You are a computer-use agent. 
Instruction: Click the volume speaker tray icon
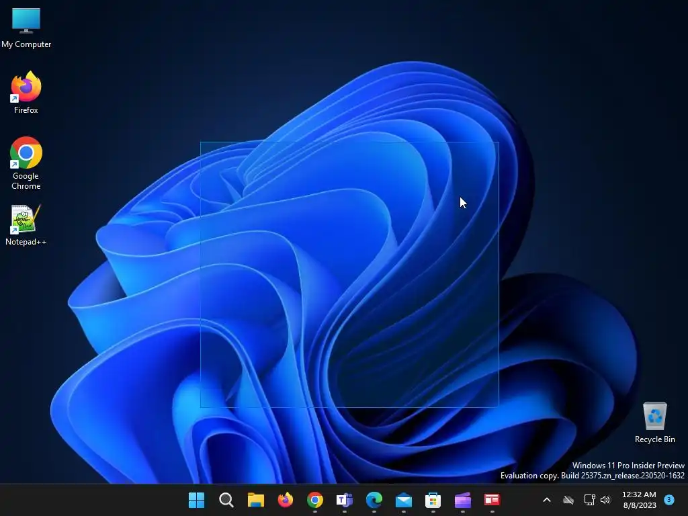pyautogui.click(x=605, y=500)
